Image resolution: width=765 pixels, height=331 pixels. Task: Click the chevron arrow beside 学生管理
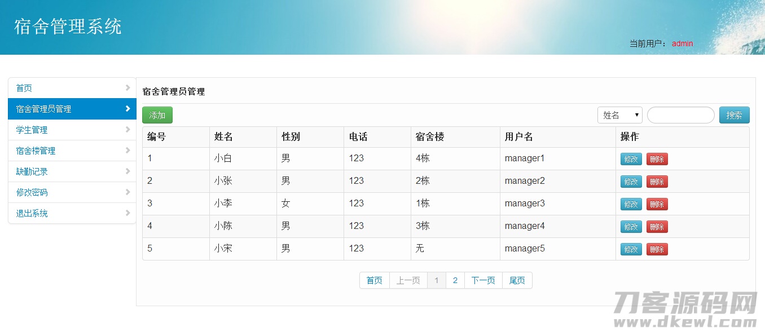coord(128,130)
